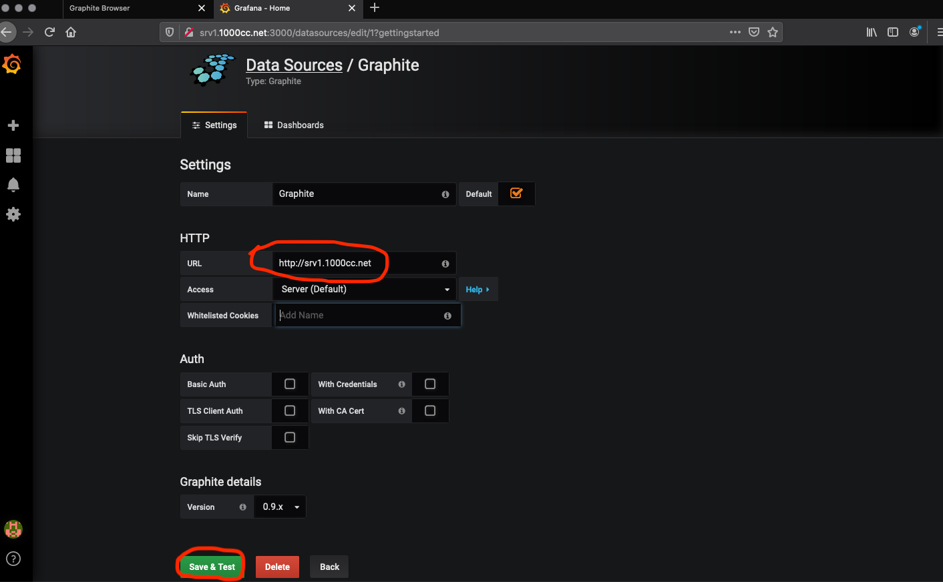
Task: Open the Create plus menu
Action: (x=13, y=125)
